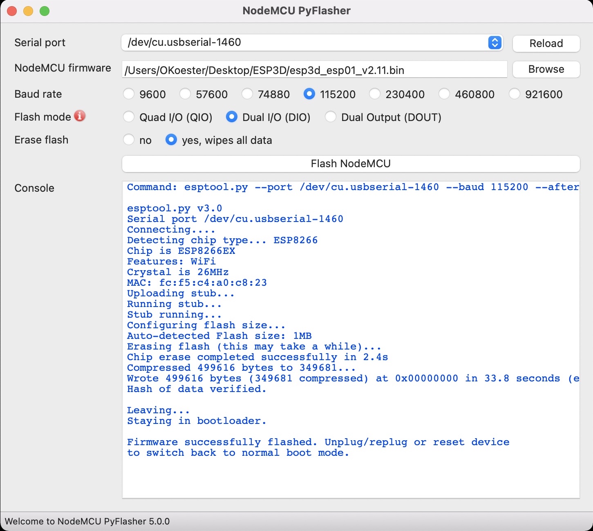The image size is (593, 531).
Task: Pick the 115200 baud rate
Action: click(x=309, y=94)
